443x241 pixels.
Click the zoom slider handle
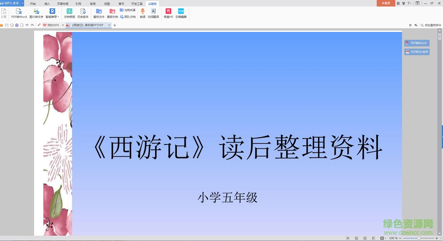(x=419, y=238)
